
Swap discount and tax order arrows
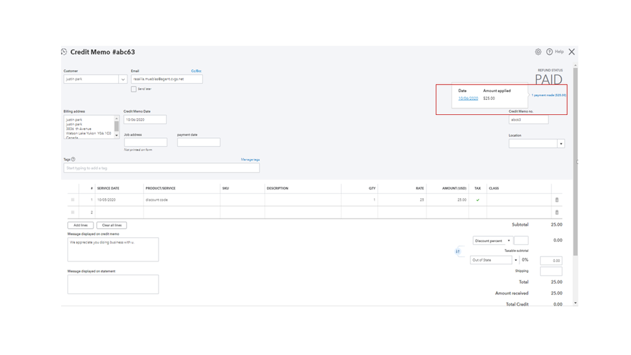[x=458, y=251]
